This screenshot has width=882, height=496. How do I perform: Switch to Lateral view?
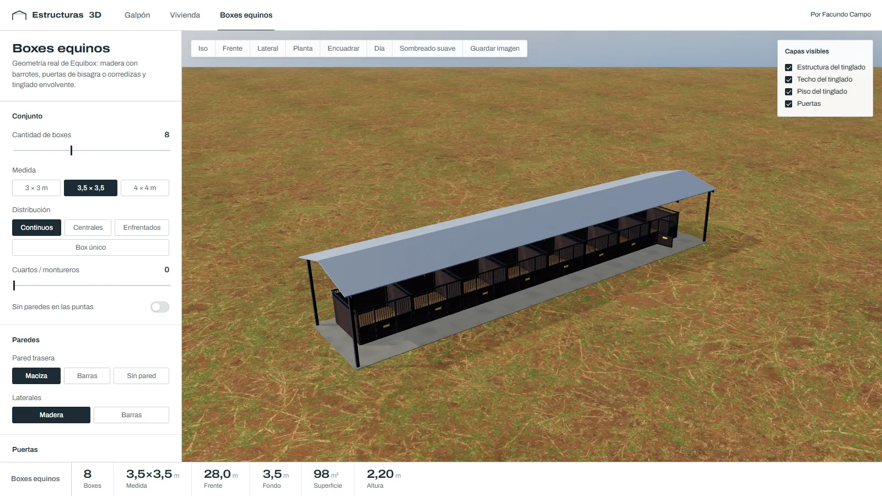(x=267, y=48)
